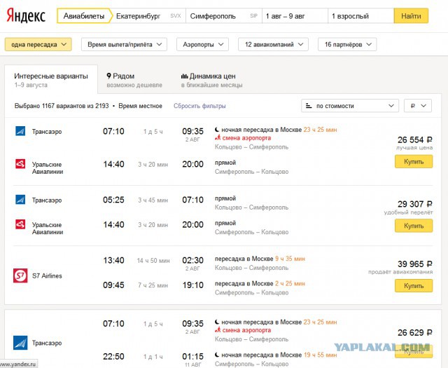Click смена аэропорта warning in first offer
448x368 pixels.
coord(246,138)
